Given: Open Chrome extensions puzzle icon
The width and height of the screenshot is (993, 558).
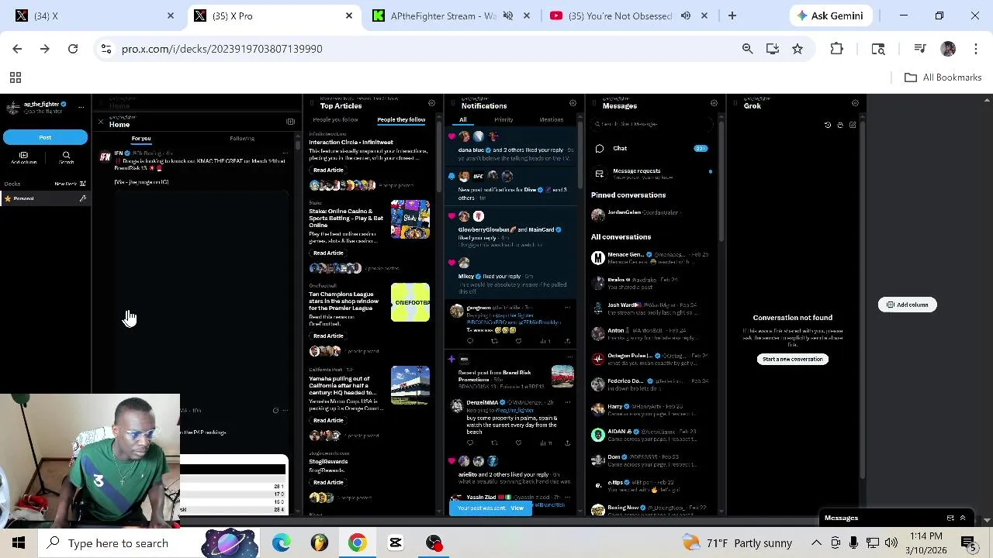Looking at the screenshot, I should pos(836,49).
